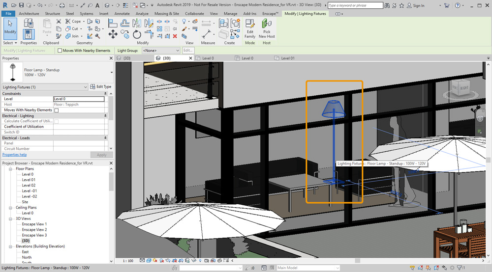Click the red Delete icon
Viewport: 492px width, 272px height.
point(175,36)
